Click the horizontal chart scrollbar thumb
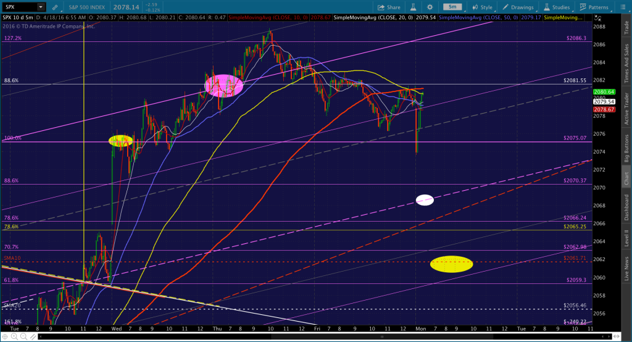The height and width of the screenshot is (342, 632). click(x=381, y=336)
